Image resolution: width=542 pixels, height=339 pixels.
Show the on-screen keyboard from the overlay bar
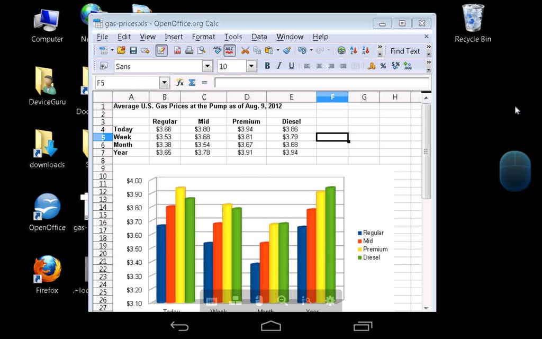pos(212,301)
